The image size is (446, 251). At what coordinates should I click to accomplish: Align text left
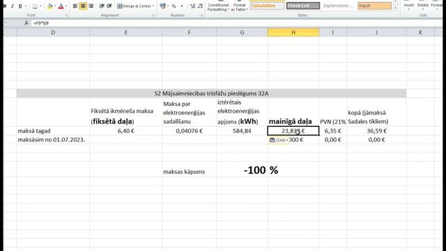(x=75, y=6)
